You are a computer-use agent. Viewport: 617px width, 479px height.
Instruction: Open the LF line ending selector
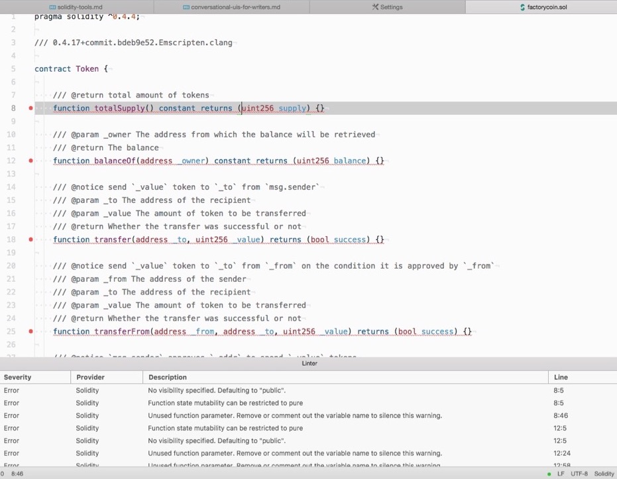561,474
